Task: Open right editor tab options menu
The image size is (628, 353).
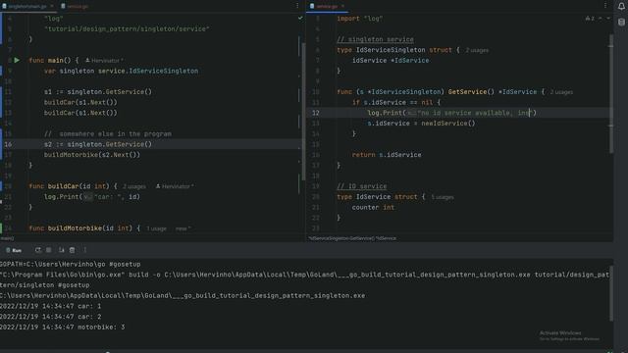Action: (605, 6)
